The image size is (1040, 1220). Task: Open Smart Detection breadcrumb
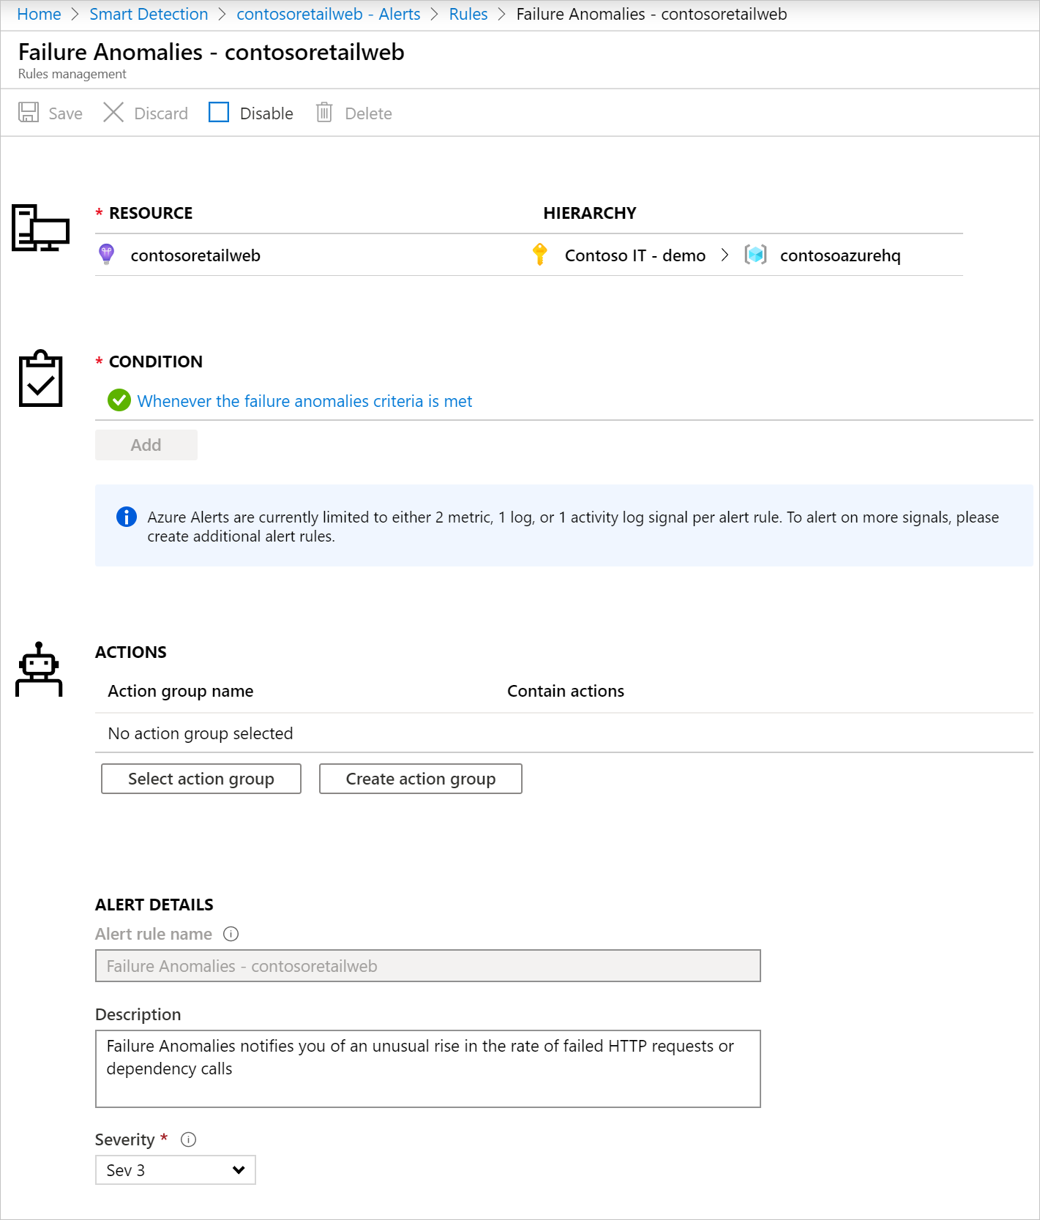(149, 14)
